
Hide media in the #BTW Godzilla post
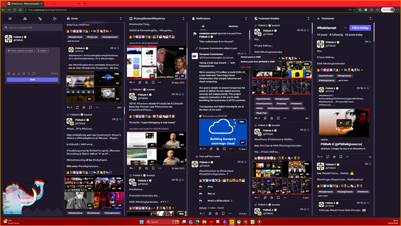tap(181, 134)
